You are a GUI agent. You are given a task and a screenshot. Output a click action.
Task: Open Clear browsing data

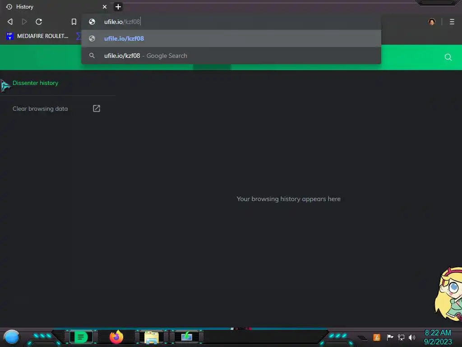click(40, 108)
